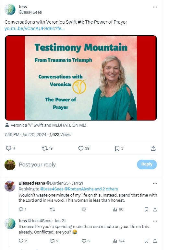Image resolution: width=169 pixels, height=250 pixels.
Task: Repost the main post with 19 reposts
Action: (x=45, y=148)
